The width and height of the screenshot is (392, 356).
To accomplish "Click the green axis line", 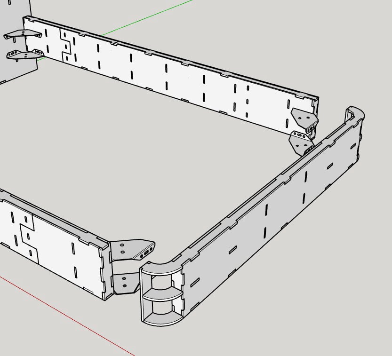I will click(147, 17).
